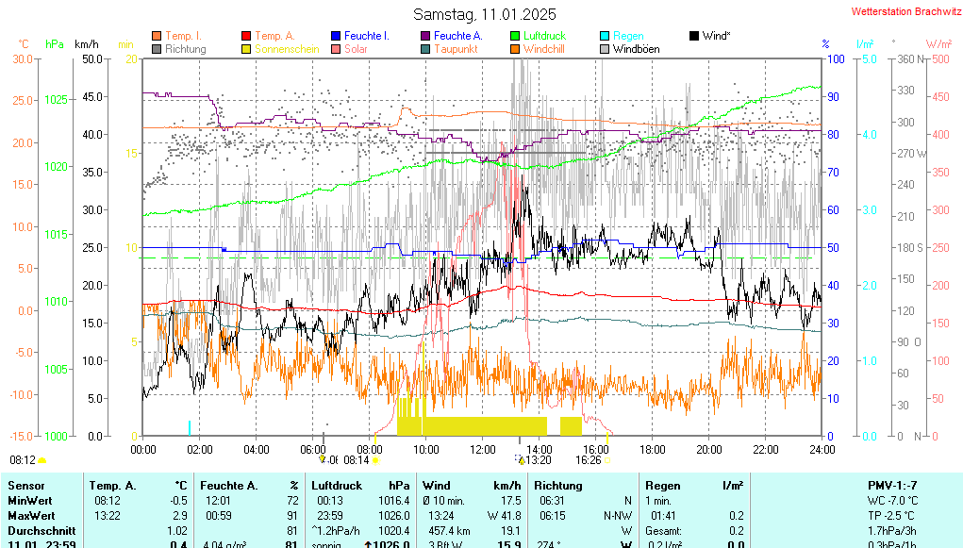Click the blue Feuchte I. legend swatch
Screen dimensions: 963x548
[x=336, y=36]
